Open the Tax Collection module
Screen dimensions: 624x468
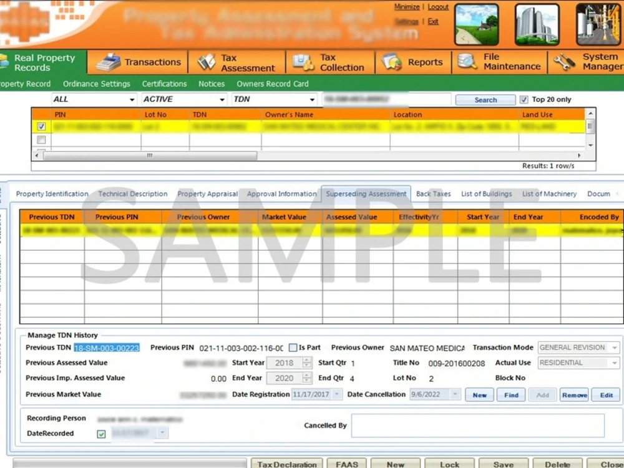pos(330,62)
